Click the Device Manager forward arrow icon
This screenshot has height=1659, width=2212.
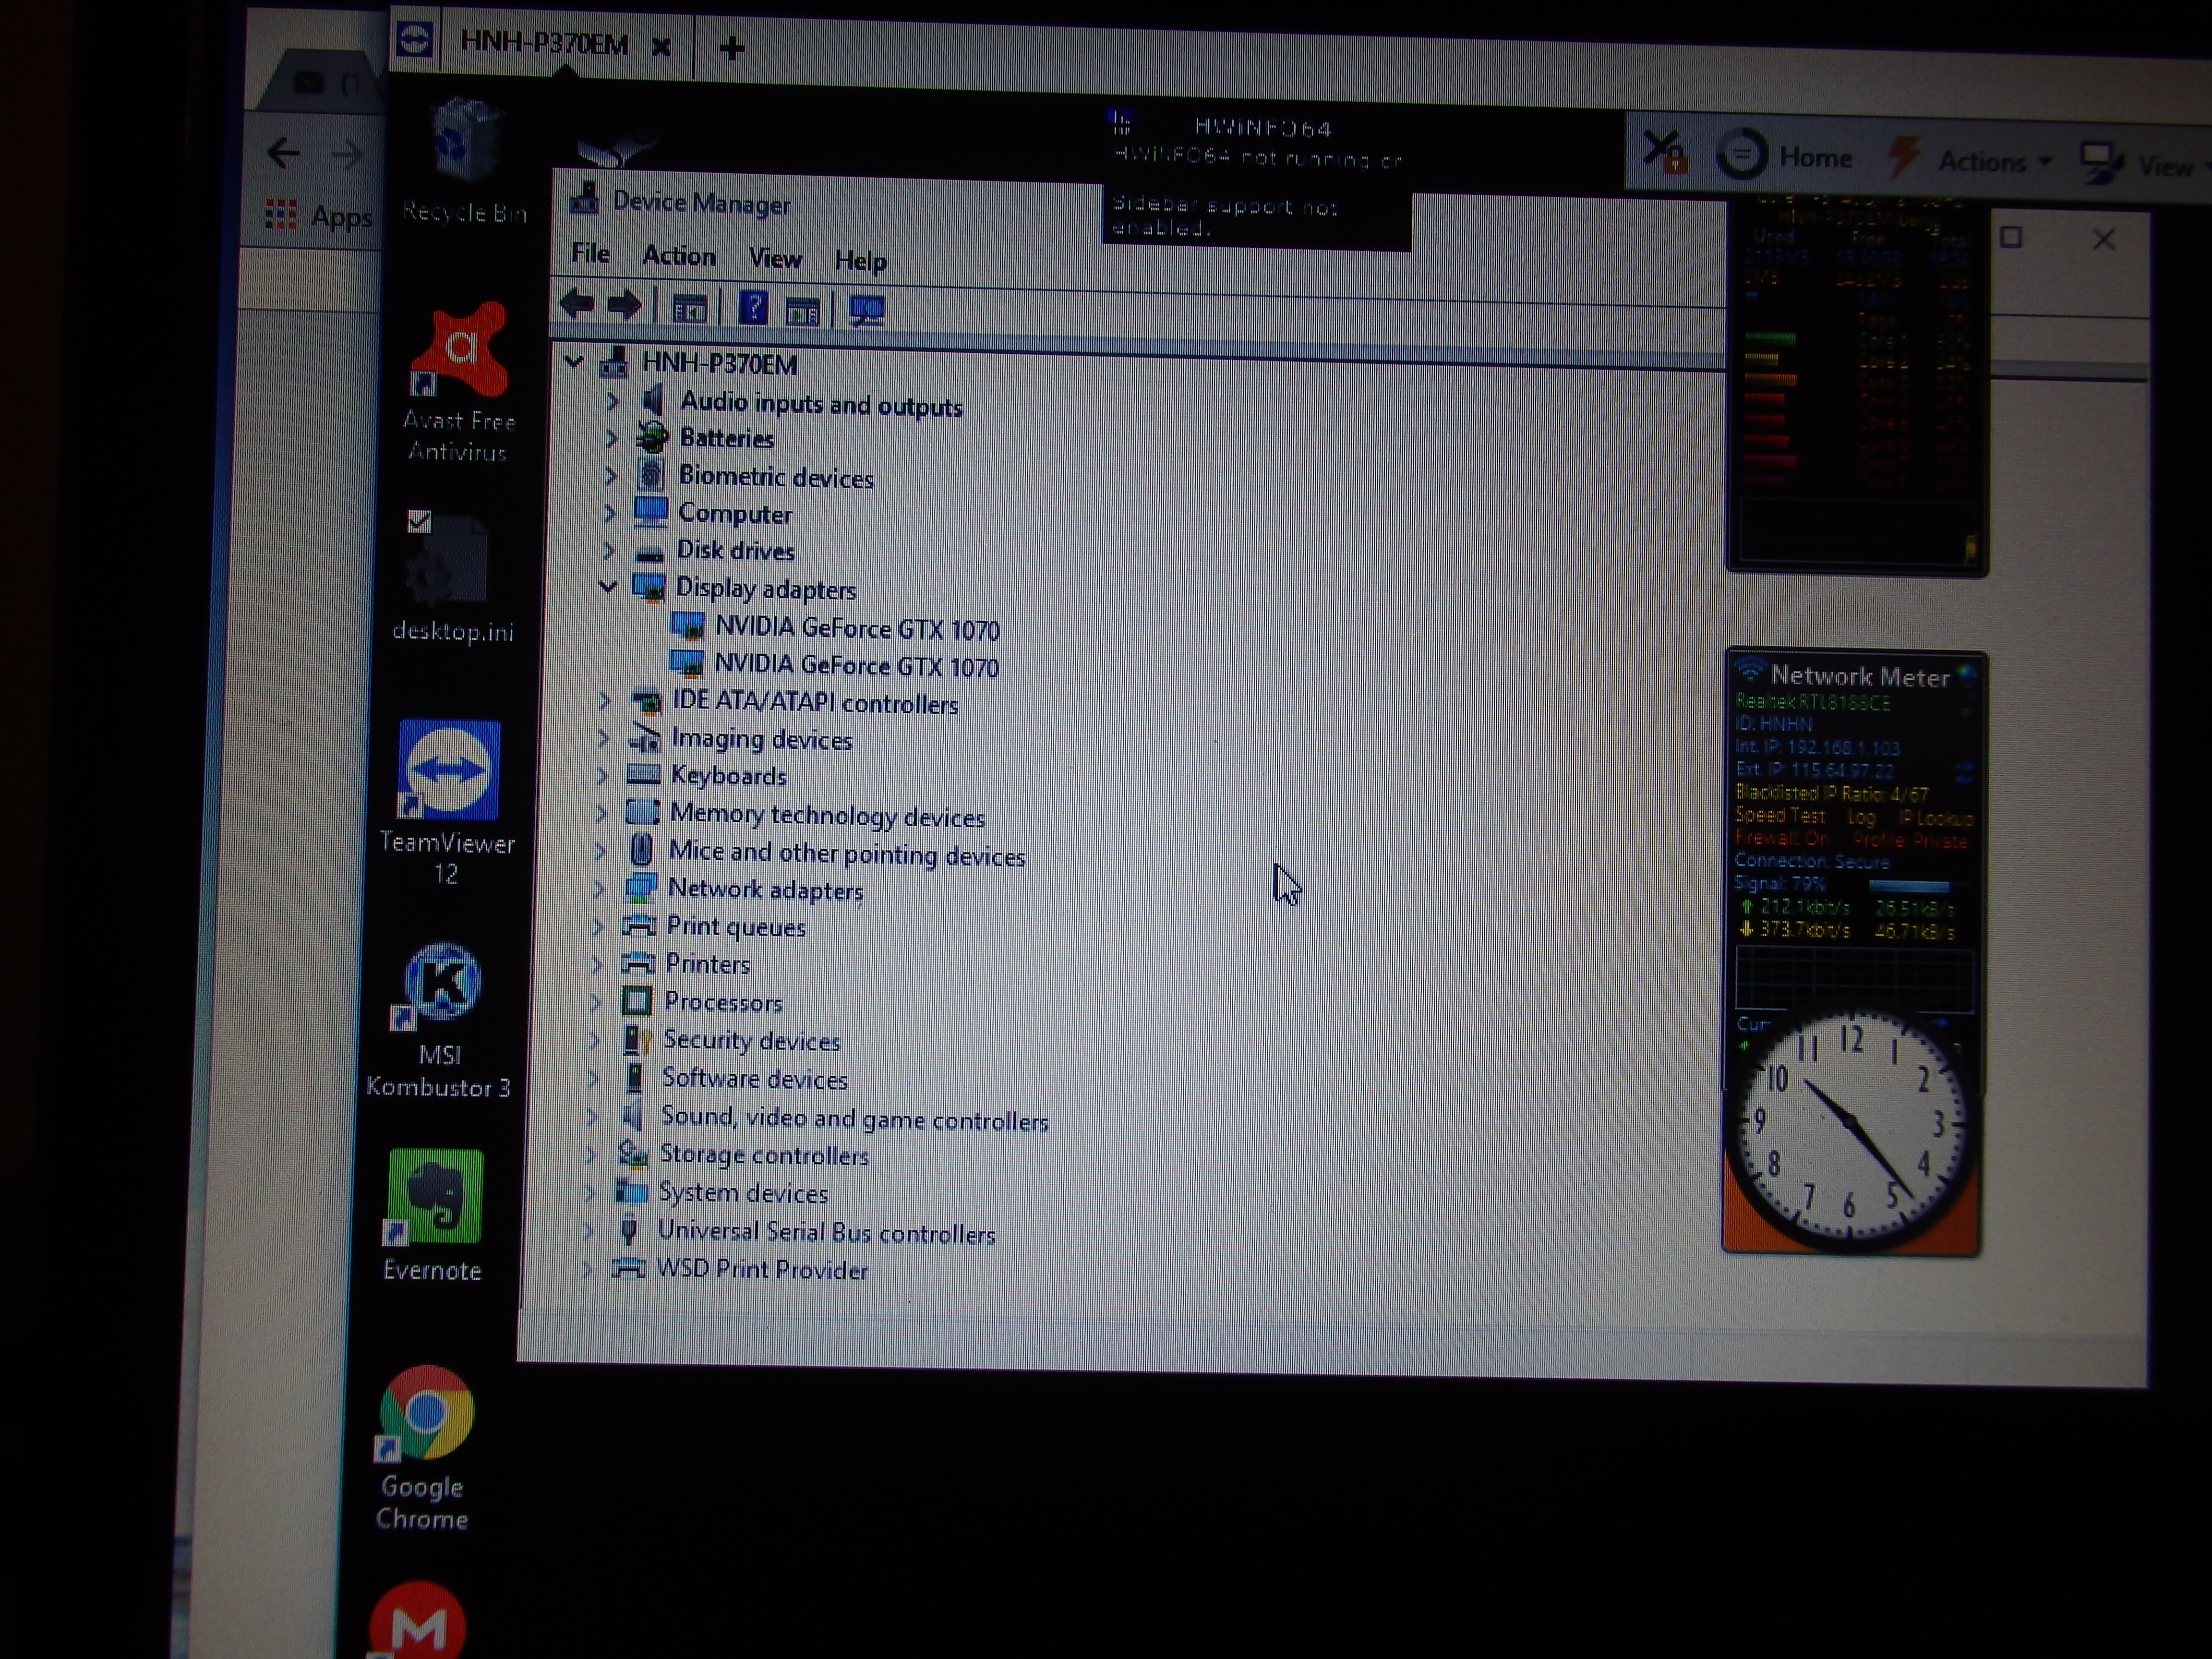625,305
